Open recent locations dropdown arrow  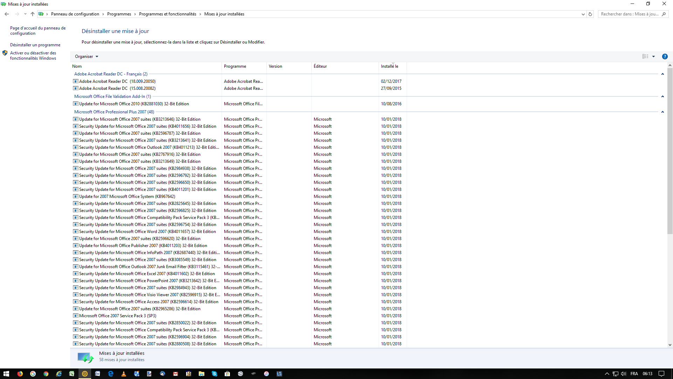25,14
